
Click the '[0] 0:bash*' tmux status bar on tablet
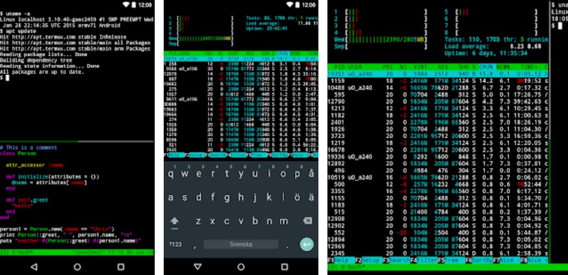click(x=447, y=267)
